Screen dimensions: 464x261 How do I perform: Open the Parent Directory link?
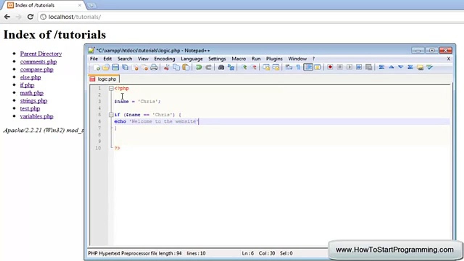[41, 54]
